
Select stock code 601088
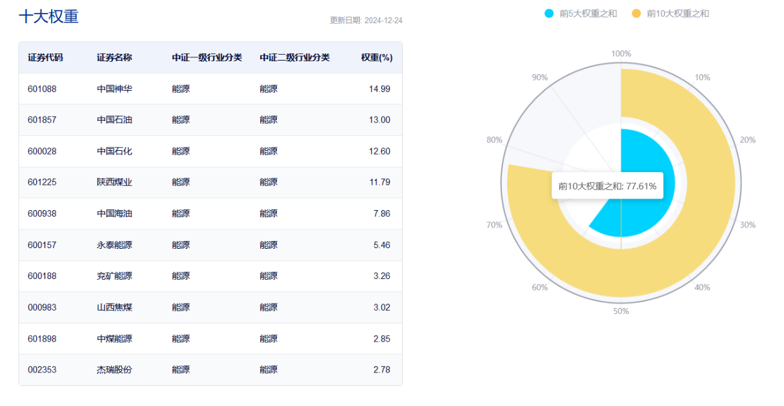(42, 89)
